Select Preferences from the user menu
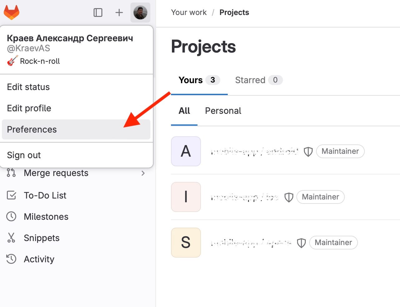 [x=32, y=129]
